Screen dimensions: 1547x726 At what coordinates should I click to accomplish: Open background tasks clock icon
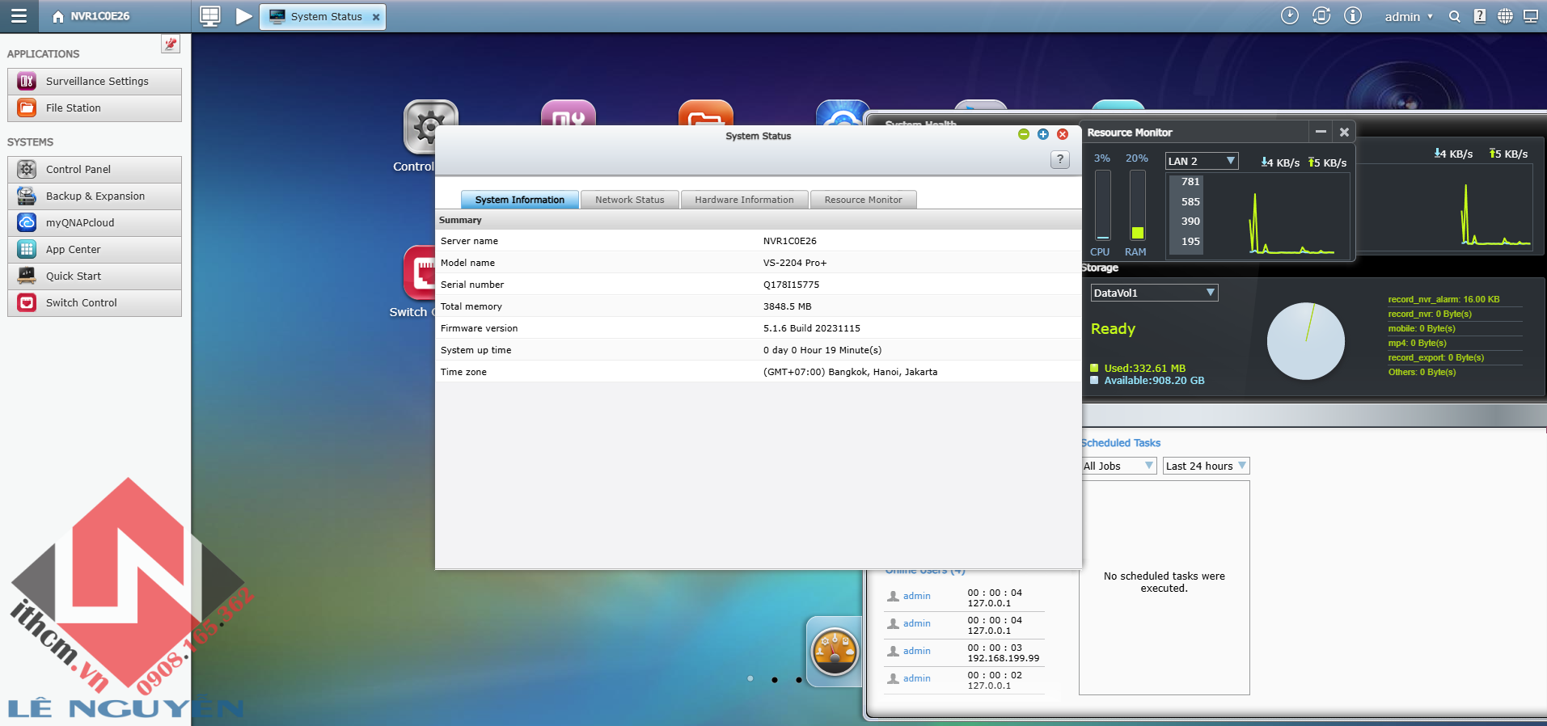tap(1290, 15)
